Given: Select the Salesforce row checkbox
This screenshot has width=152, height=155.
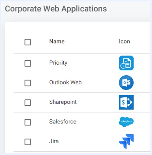Looking at the screenshot, I should tap(28, 122).
